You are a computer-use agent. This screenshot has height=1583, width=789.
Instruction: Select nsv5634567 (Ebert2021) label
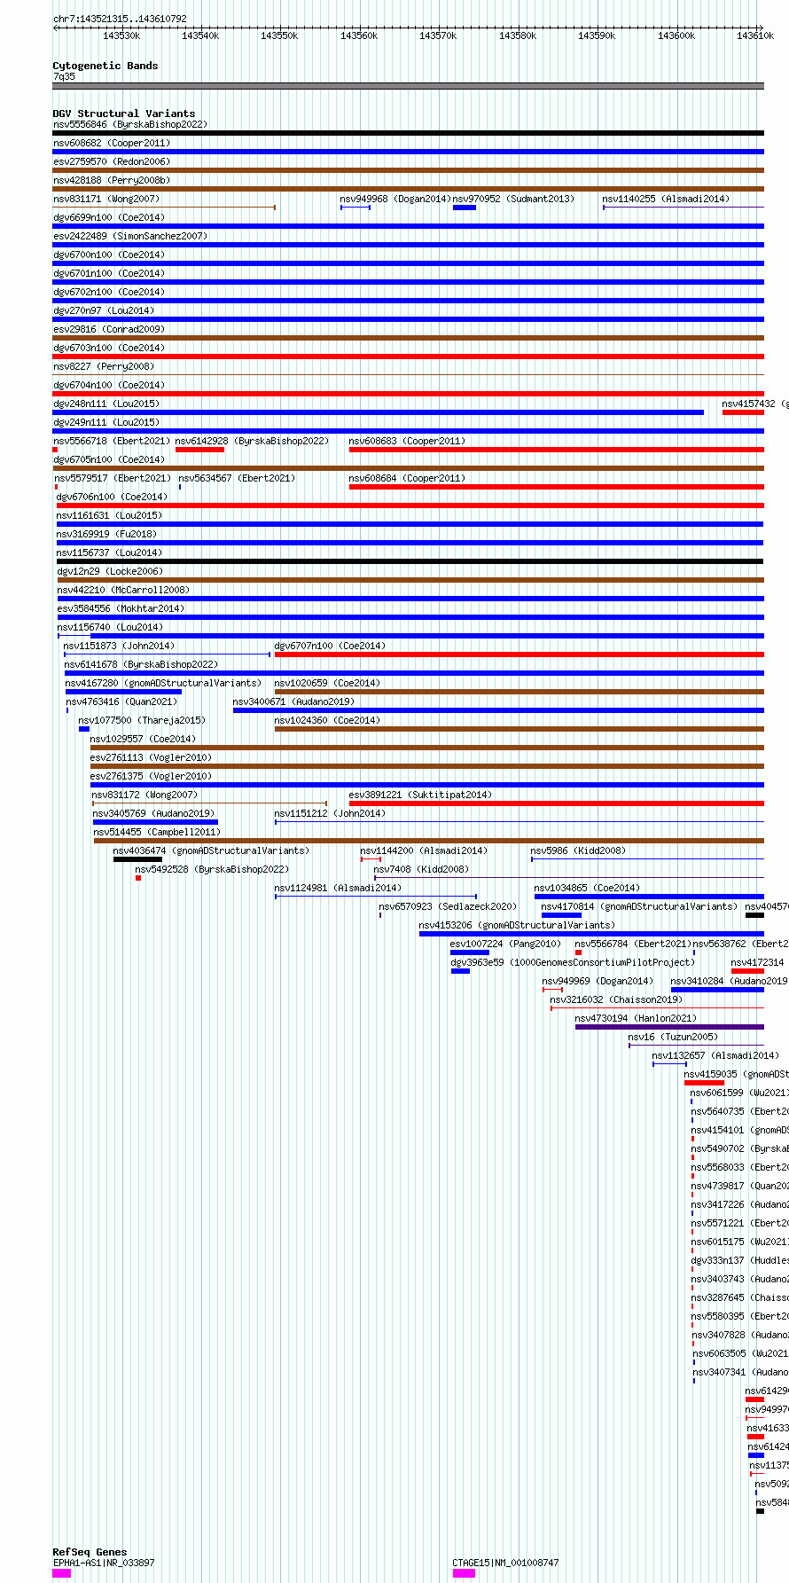point(237,478)
